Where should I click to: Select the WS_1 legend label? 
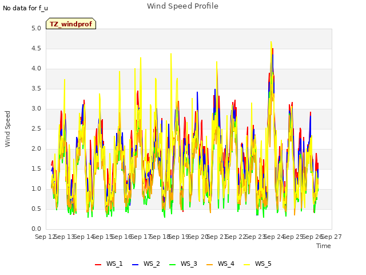pos(114,264)
